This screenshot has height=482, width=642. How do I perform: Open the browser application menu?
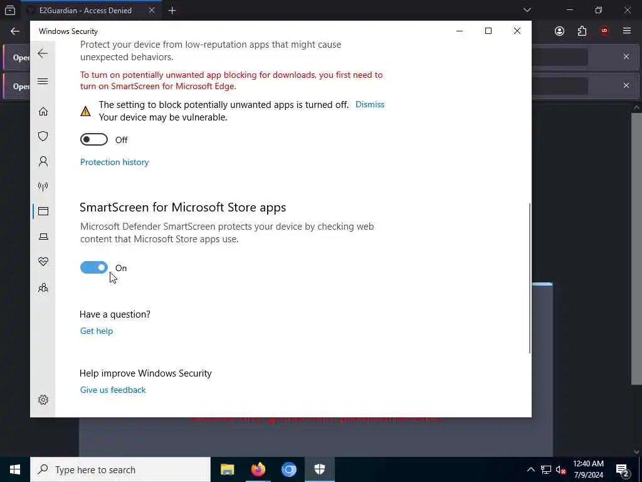point(626,31)
